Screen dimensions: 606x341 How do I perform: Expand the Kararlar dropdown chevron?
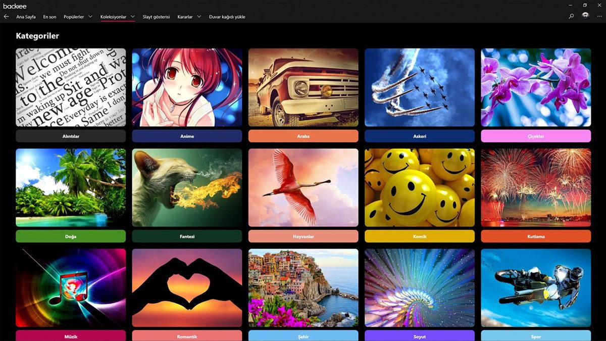pos(199,16)
